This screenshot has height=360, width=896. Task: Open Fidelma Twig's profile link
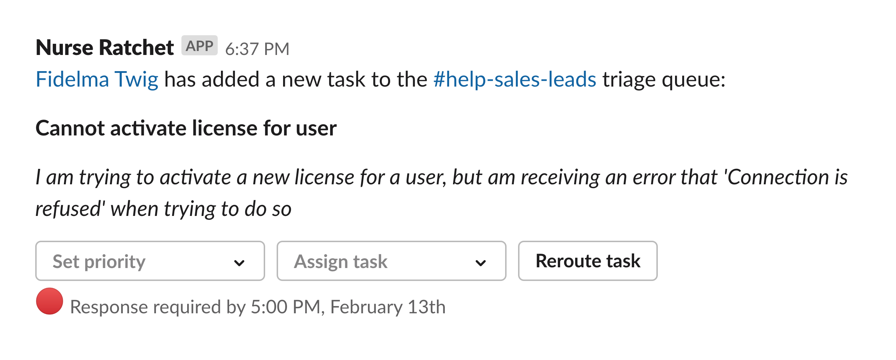(97, 79)
